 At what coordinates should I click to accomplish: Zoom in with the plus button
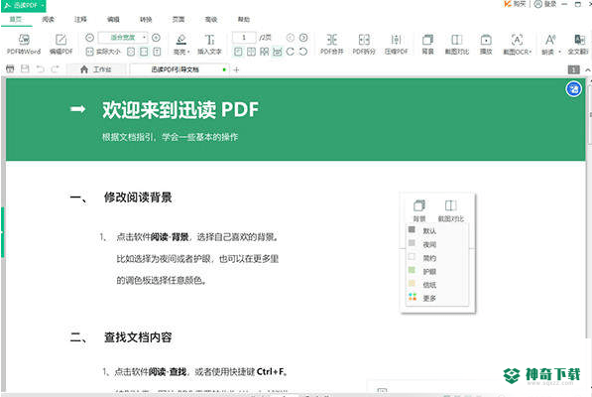(x=156, y=38)
